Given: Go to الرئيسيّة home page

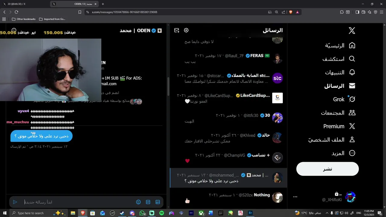Looking at the screenshot, I should tap(340, 46).
